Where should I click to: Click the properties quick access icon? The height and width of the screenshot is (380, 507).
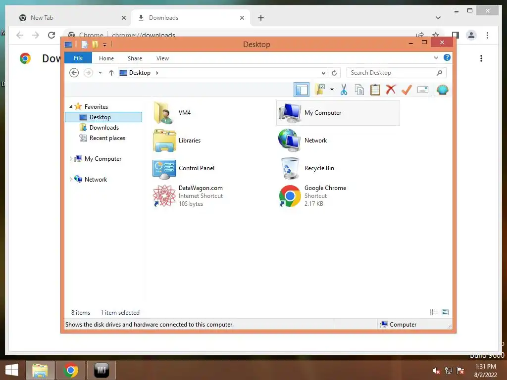[x=84, y=45]
